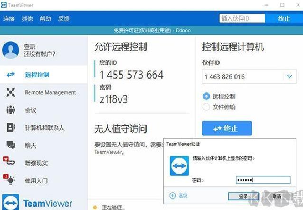
Task: Click the 登录 sign-in link
Action: pos(29,47)
